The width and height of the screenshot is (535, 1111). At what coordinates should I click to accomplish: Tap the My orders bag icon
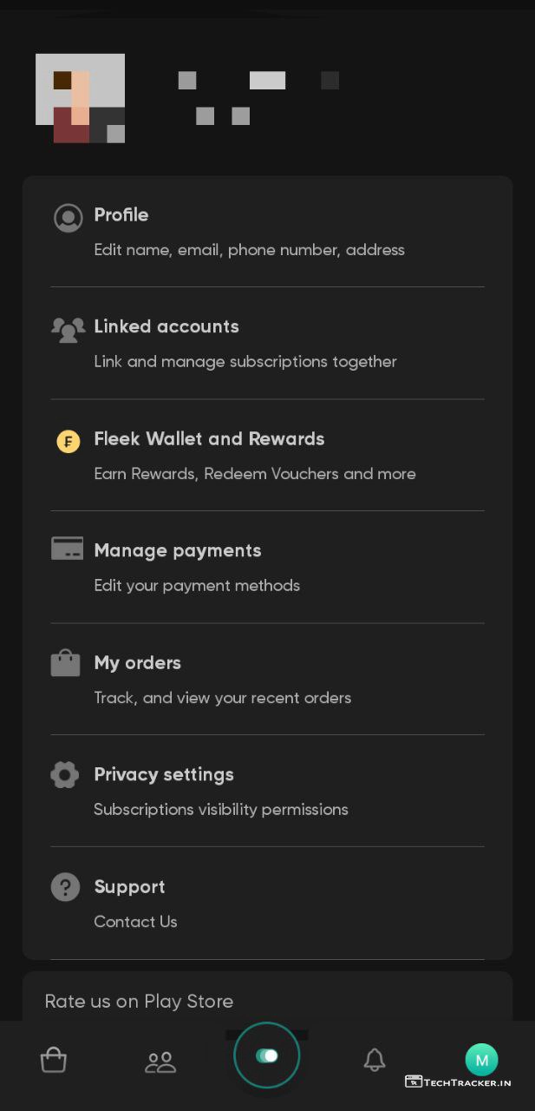tap(66, 663)
